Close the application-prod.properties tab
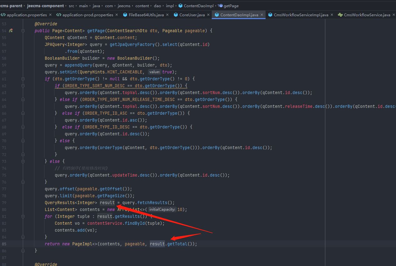This screenshot has width=396, height=266. pyautogui.click(x=117, y=15)
